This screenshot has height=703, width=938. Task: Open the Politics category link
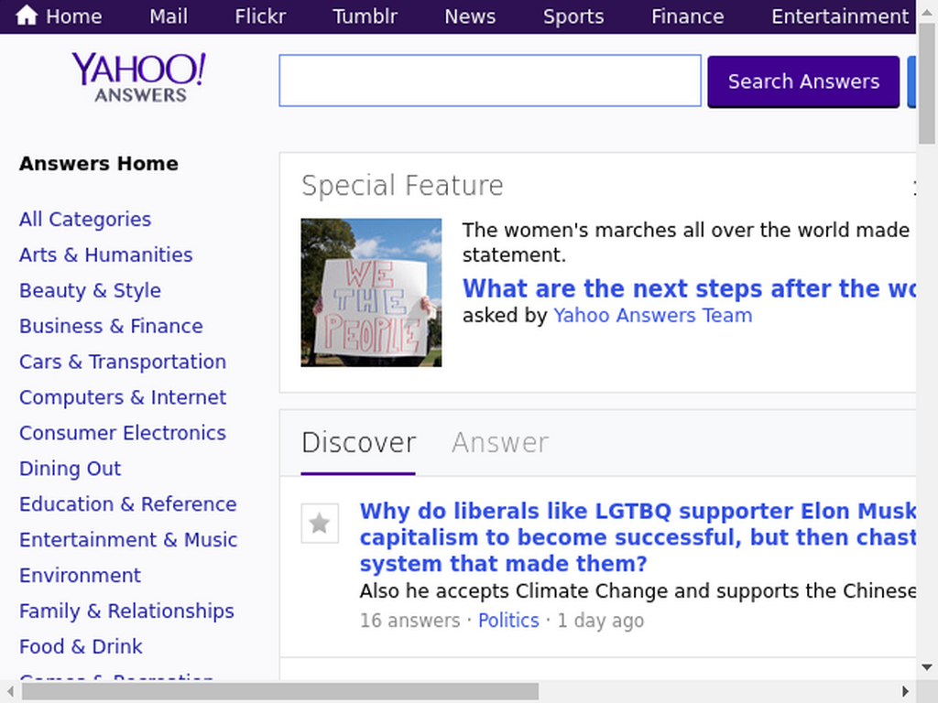pos(508,621)
